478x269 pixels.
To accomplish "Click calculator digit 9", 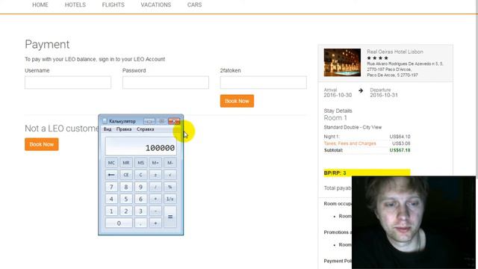I will pos(140,187).
